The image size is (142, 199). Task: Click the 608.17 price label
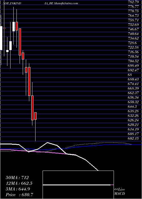(x=133, y=134)
